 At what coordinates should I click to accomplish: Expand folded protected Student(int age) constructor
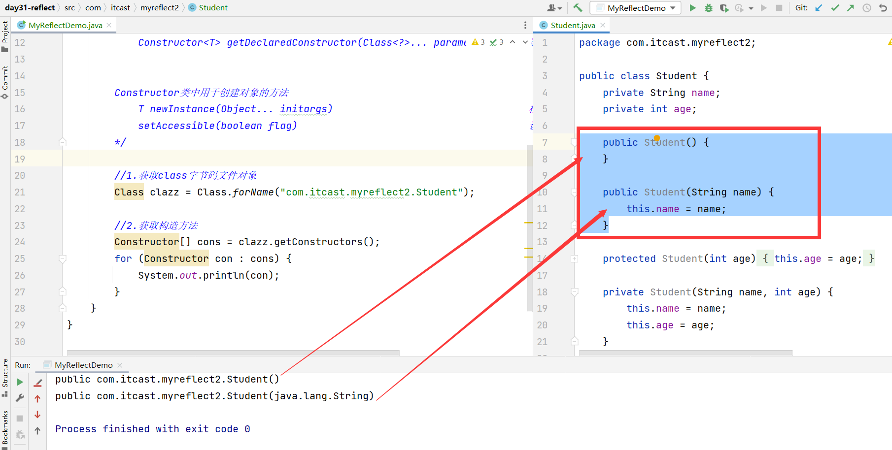pyautogui.click(x=574, y=258)
